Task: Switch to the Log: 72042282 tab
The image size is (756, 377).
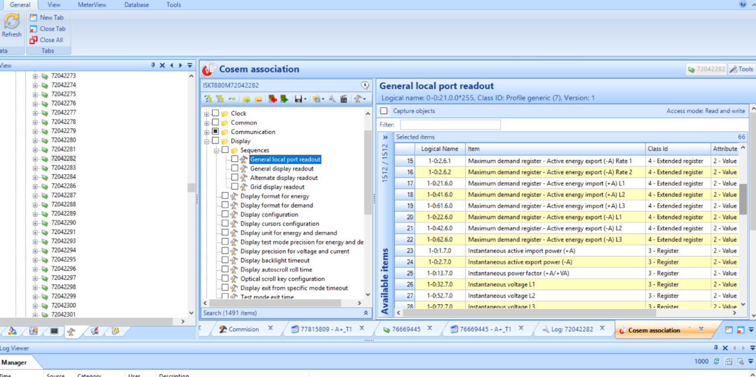Action: click(572, 329)
